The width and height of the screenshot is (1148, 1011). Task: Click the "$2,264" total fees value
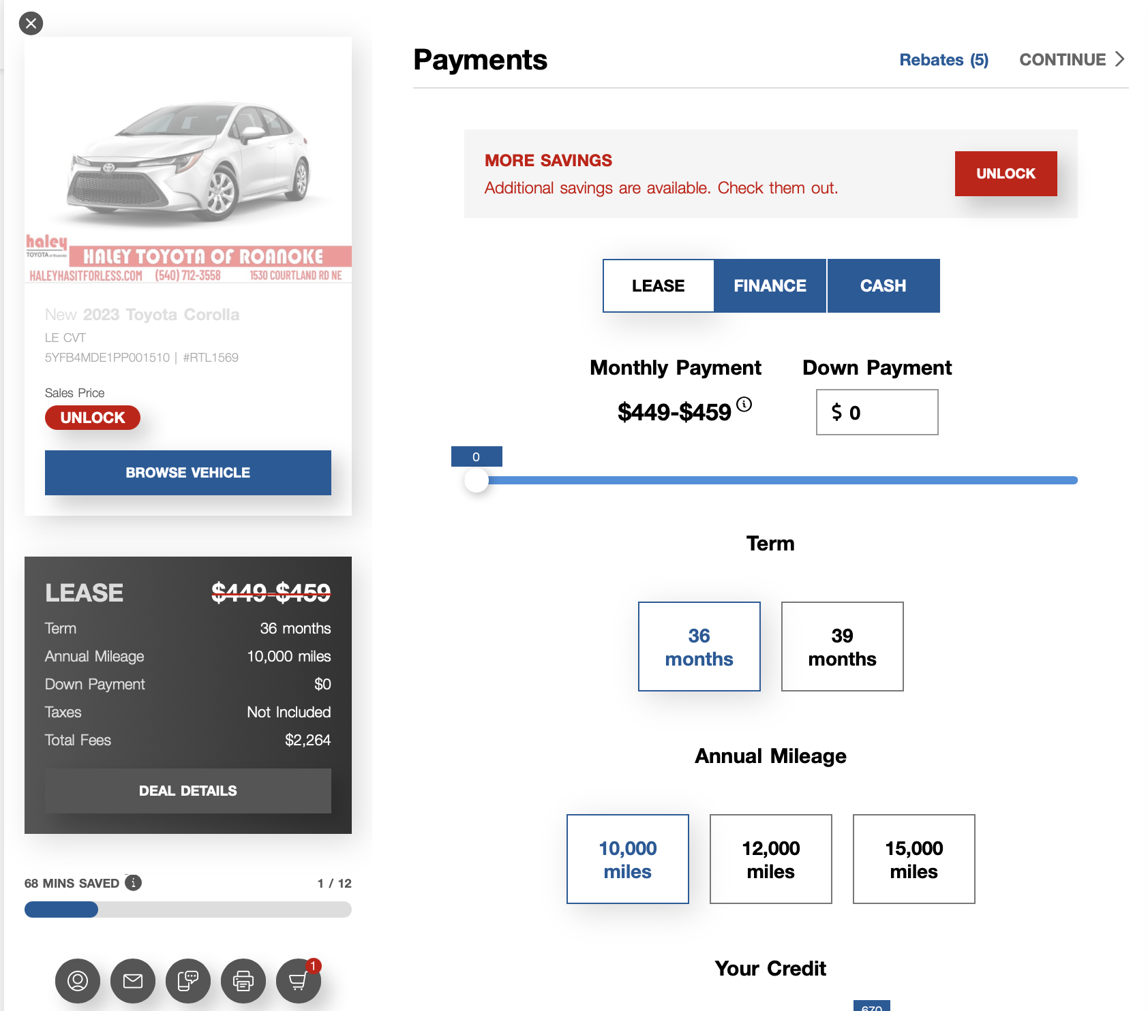pos(308,740)
